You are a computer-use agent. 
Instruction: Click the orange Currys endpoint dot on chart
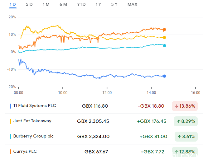pyautogui.click(x=164, y=30)
